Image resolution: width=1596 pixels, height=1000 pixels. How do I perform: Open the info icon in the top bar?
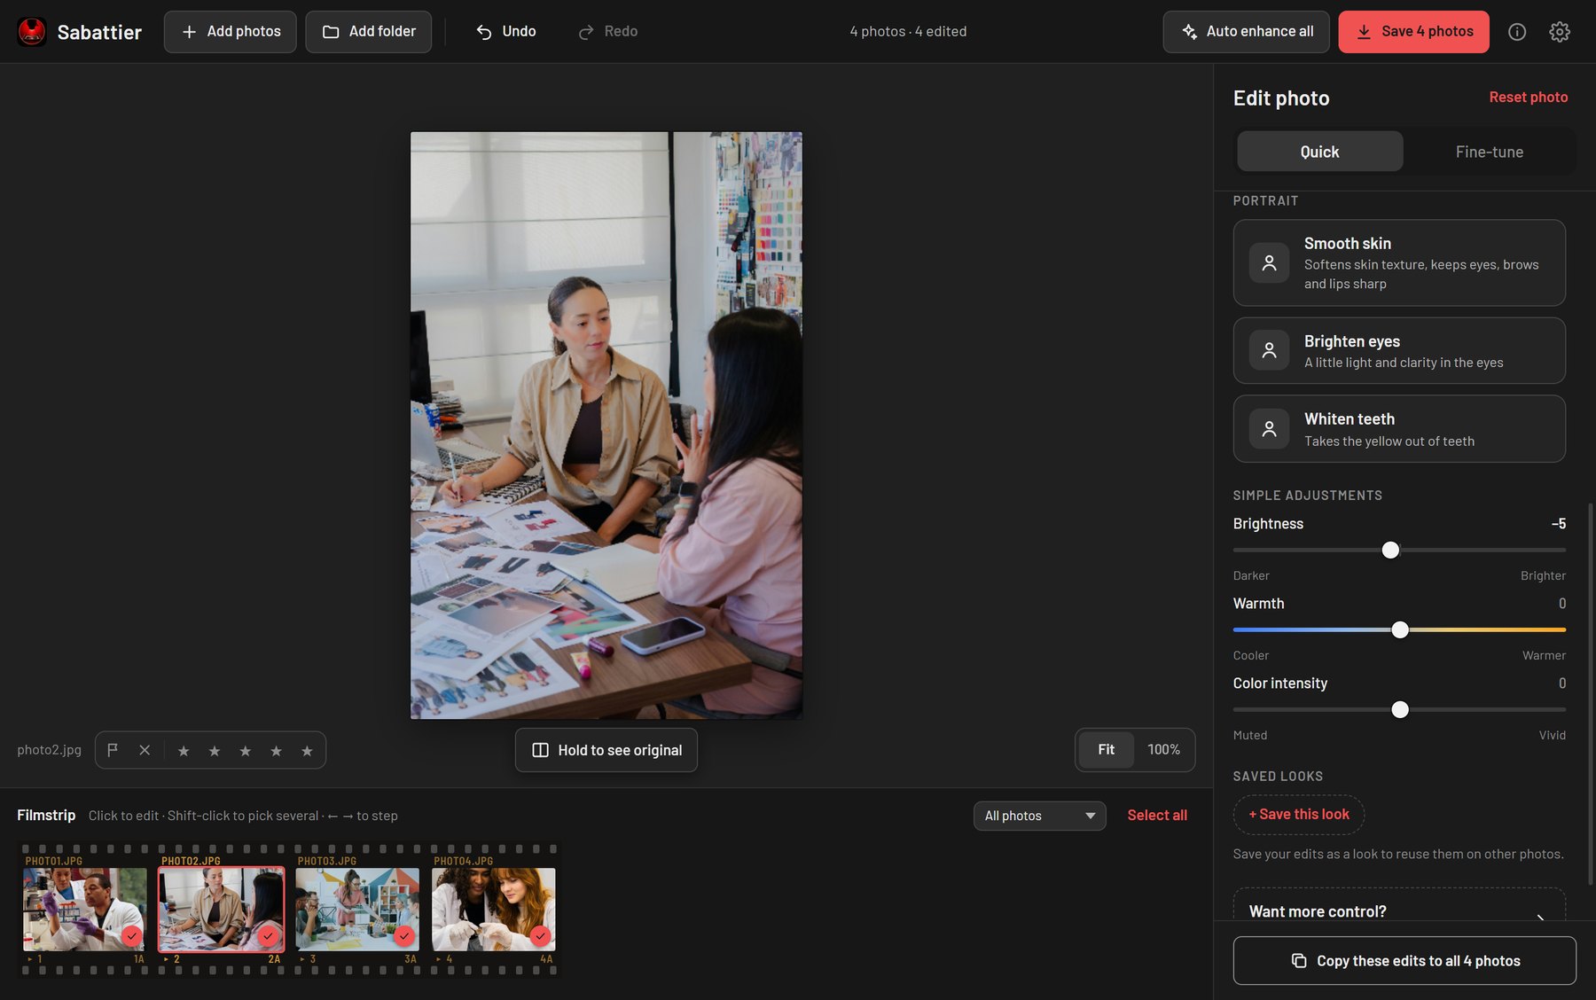pyautogui.click(x=1517, y=32)
